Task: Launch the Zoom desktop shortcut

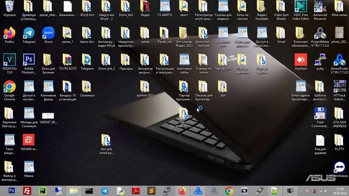Action: tap(49, 33)
